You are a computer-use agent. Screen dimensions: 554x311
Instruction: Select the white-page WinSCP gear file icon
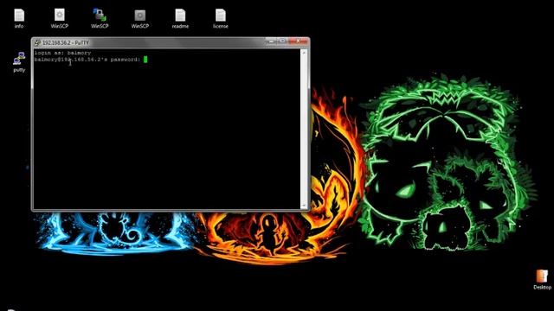(60, 18)
